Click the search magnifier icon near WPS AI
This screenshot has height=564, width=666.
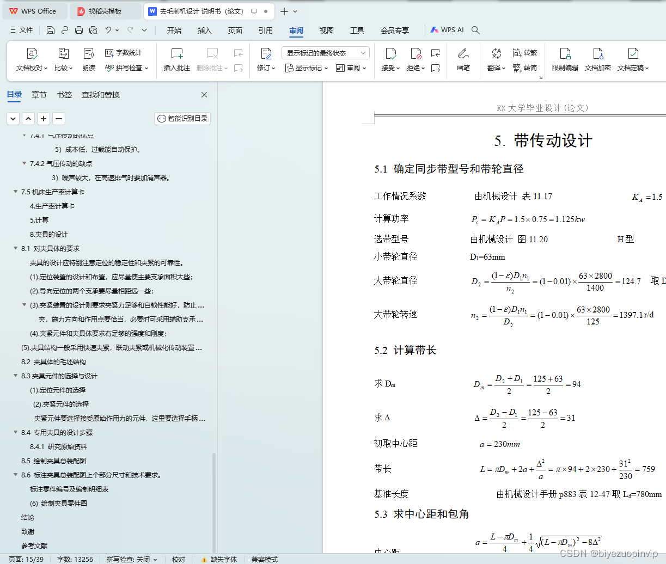pyautogui.click(x=475, y=30)
